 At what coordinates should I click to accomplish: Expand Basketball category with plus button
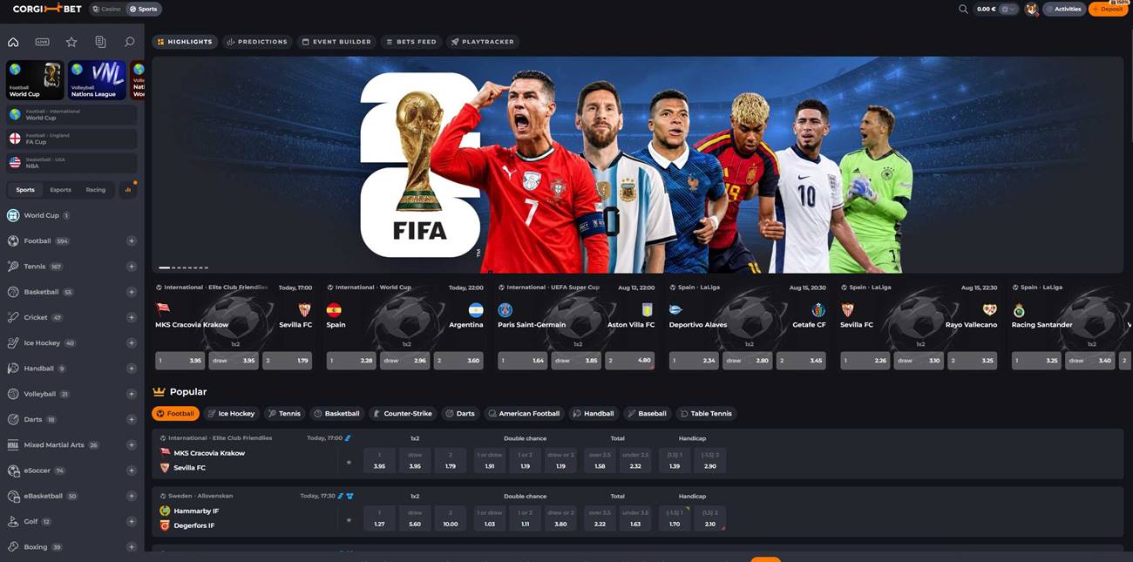tap(132, 292)
